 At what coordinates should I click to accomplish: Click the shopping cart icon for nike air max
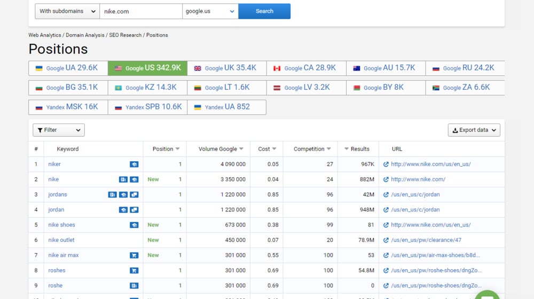(x=134, y=255)
